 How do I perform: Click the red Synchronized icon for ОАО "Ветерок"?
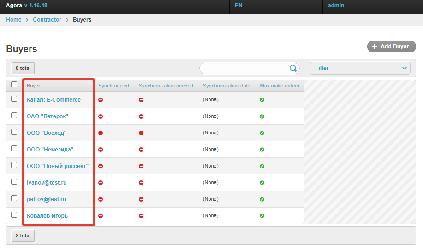101,116
